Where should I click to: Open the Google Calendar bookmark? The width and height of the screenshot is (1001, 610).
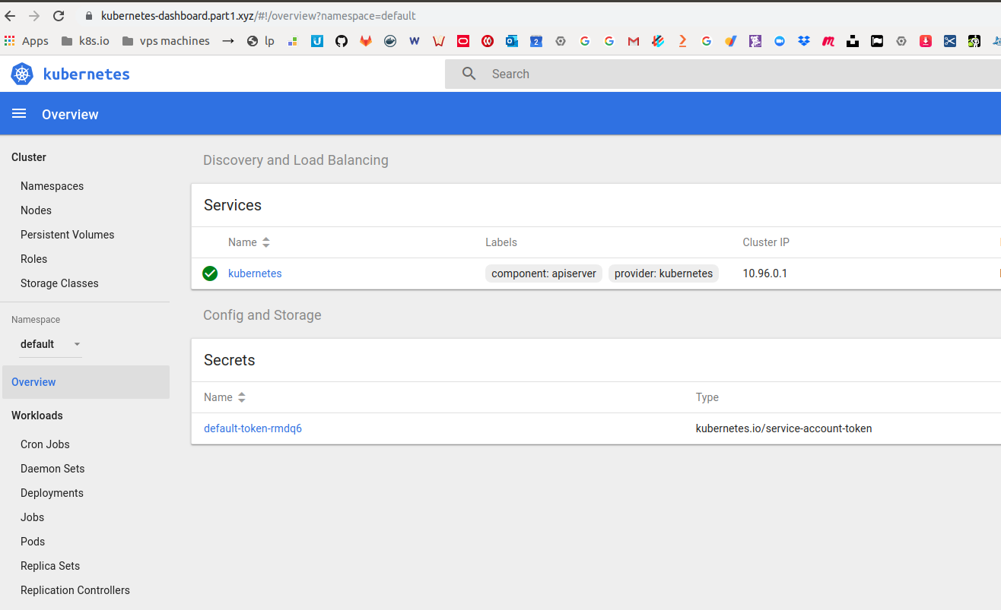tap(536, 41)
